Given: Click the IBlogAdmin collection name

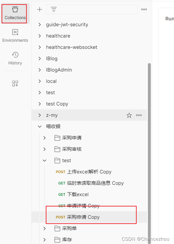Looking at the screenshot, I should [x=59, y=70].
